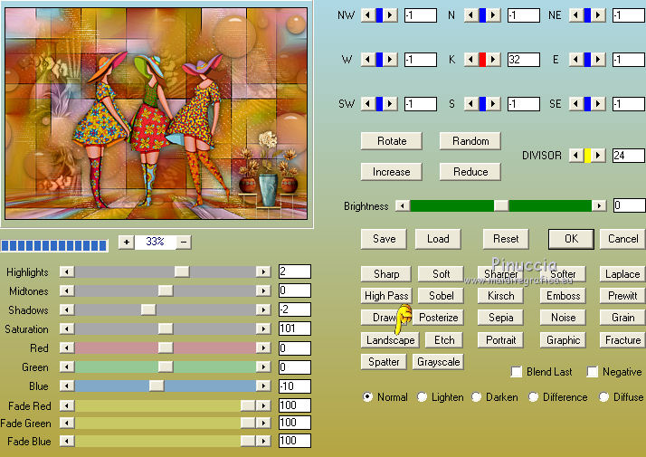646x457 pixels.
Task: Decrease NW value with left arrow
Action: click(368, 15)
